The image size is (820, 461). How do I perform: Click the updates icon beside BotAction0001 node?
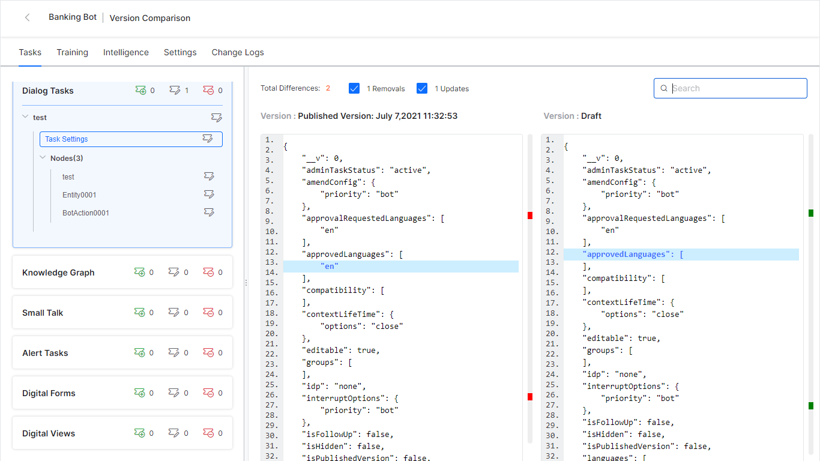point(209,212)
